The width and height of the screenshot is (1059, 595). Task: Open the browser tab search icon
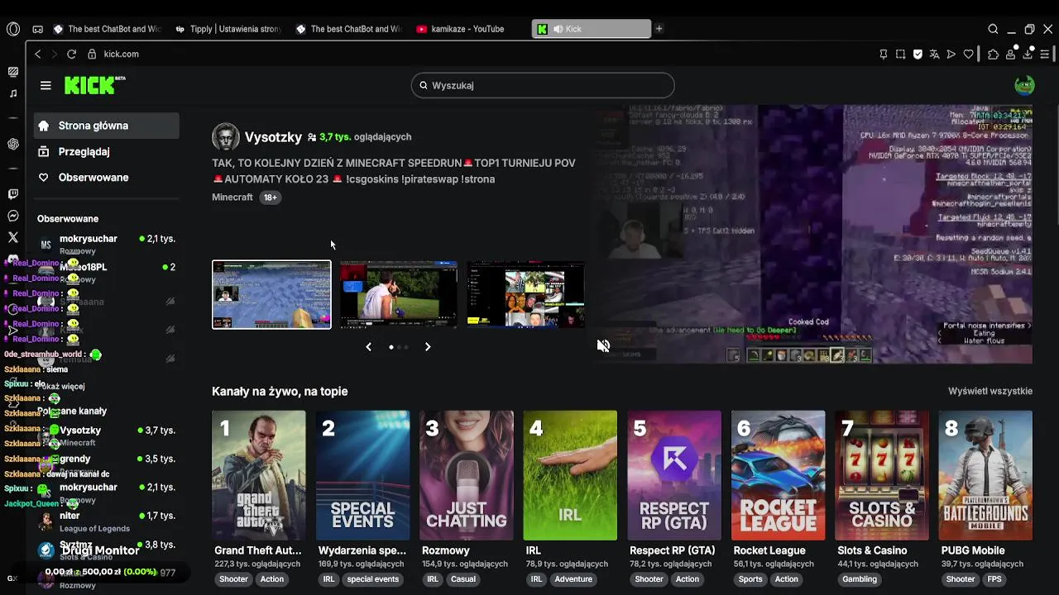pos(993,29)
